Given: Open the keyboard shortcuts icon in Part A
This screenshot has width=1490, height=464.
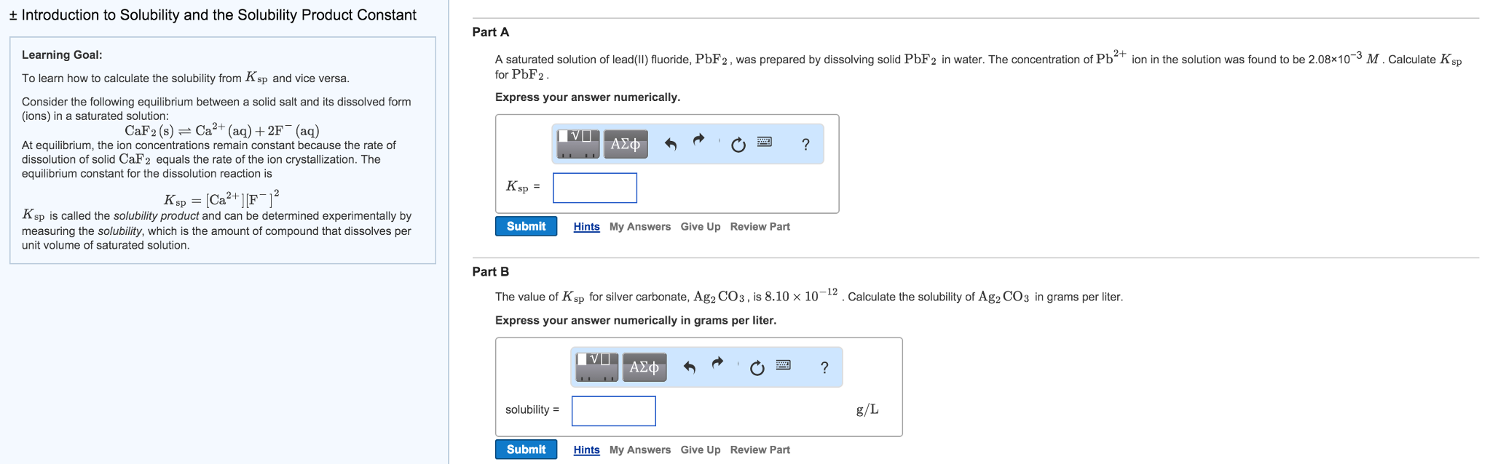Looking at the screenshot, I should coord(763,143).
